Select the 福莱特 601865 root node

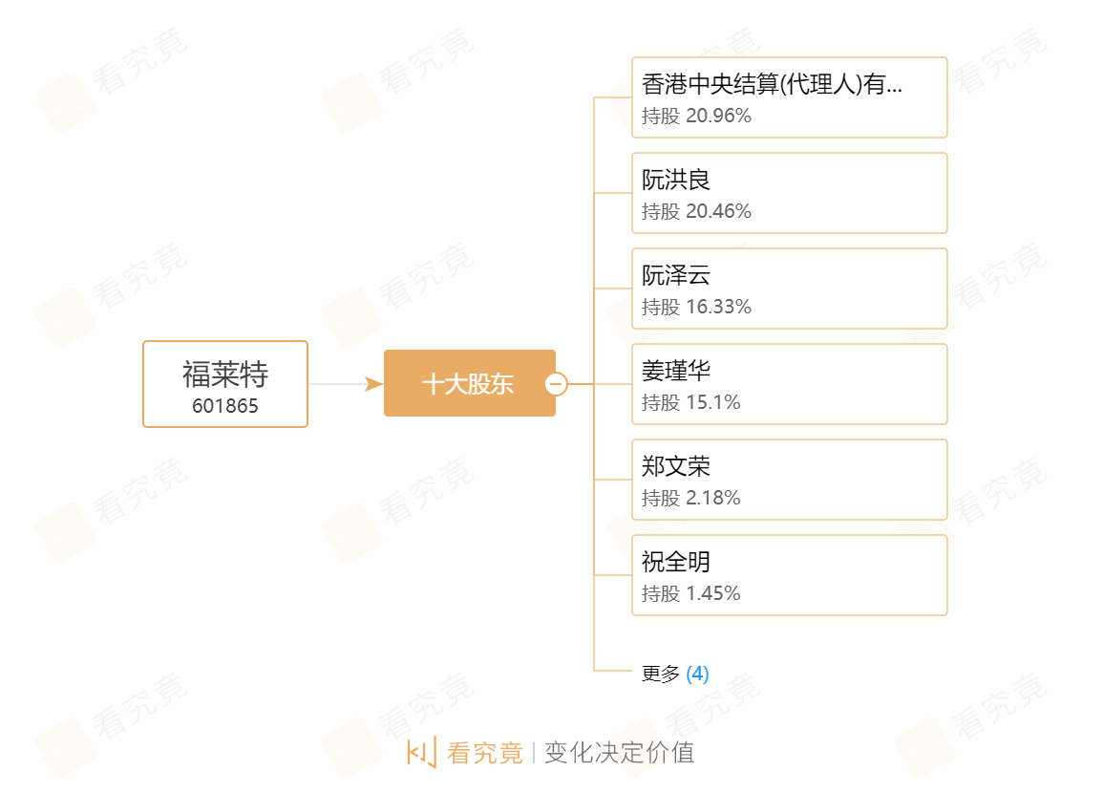pyautogui.click(x=225, y=384)
